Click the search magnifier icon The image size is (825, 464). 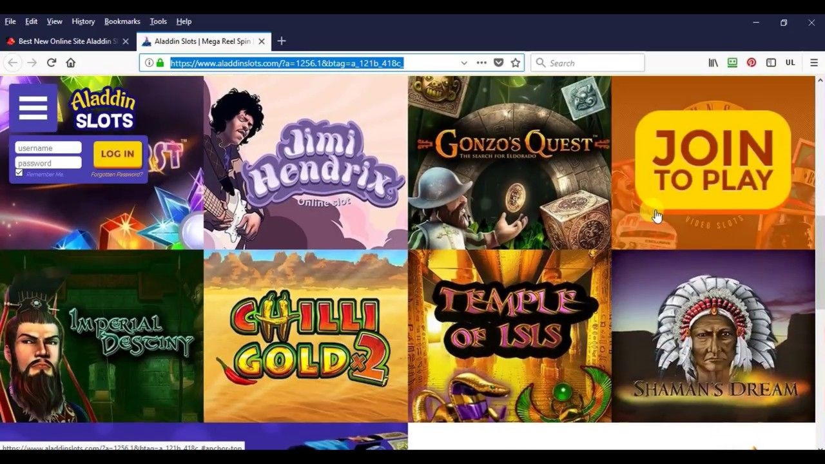540,63
